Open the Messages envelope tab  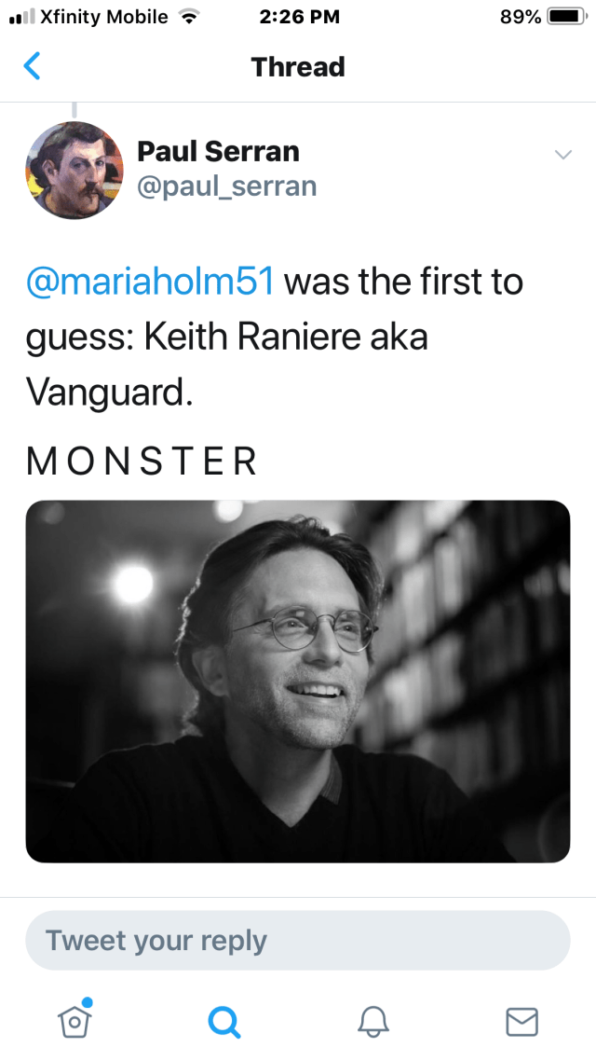[x=521, y=1022]
